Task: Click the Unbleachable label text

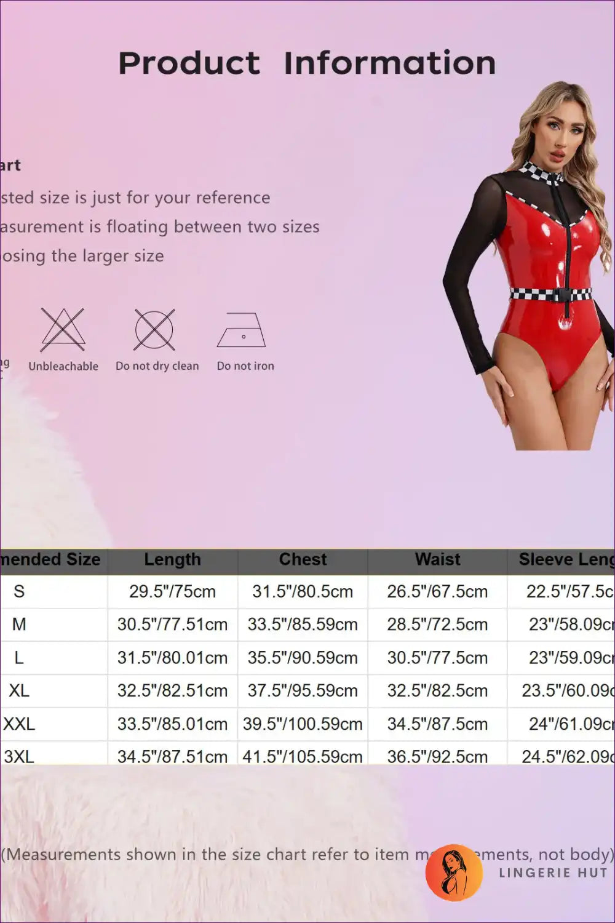Action: (x=63, y=366)
